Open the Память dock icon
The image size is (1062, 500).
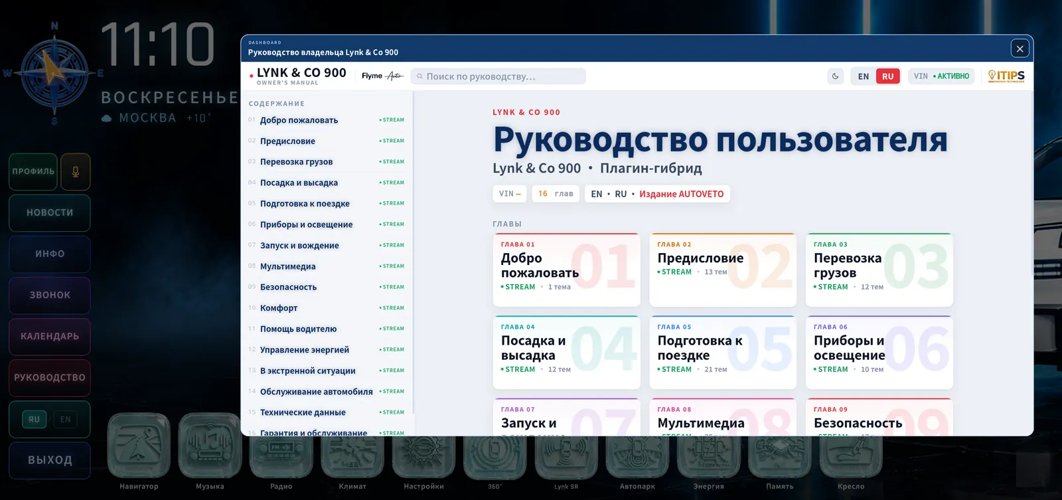tap(780, 457)
